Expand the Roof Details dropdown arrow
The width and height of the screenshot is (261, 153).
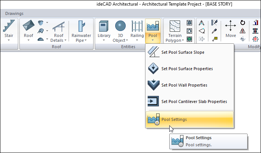(x=65, y=40)
